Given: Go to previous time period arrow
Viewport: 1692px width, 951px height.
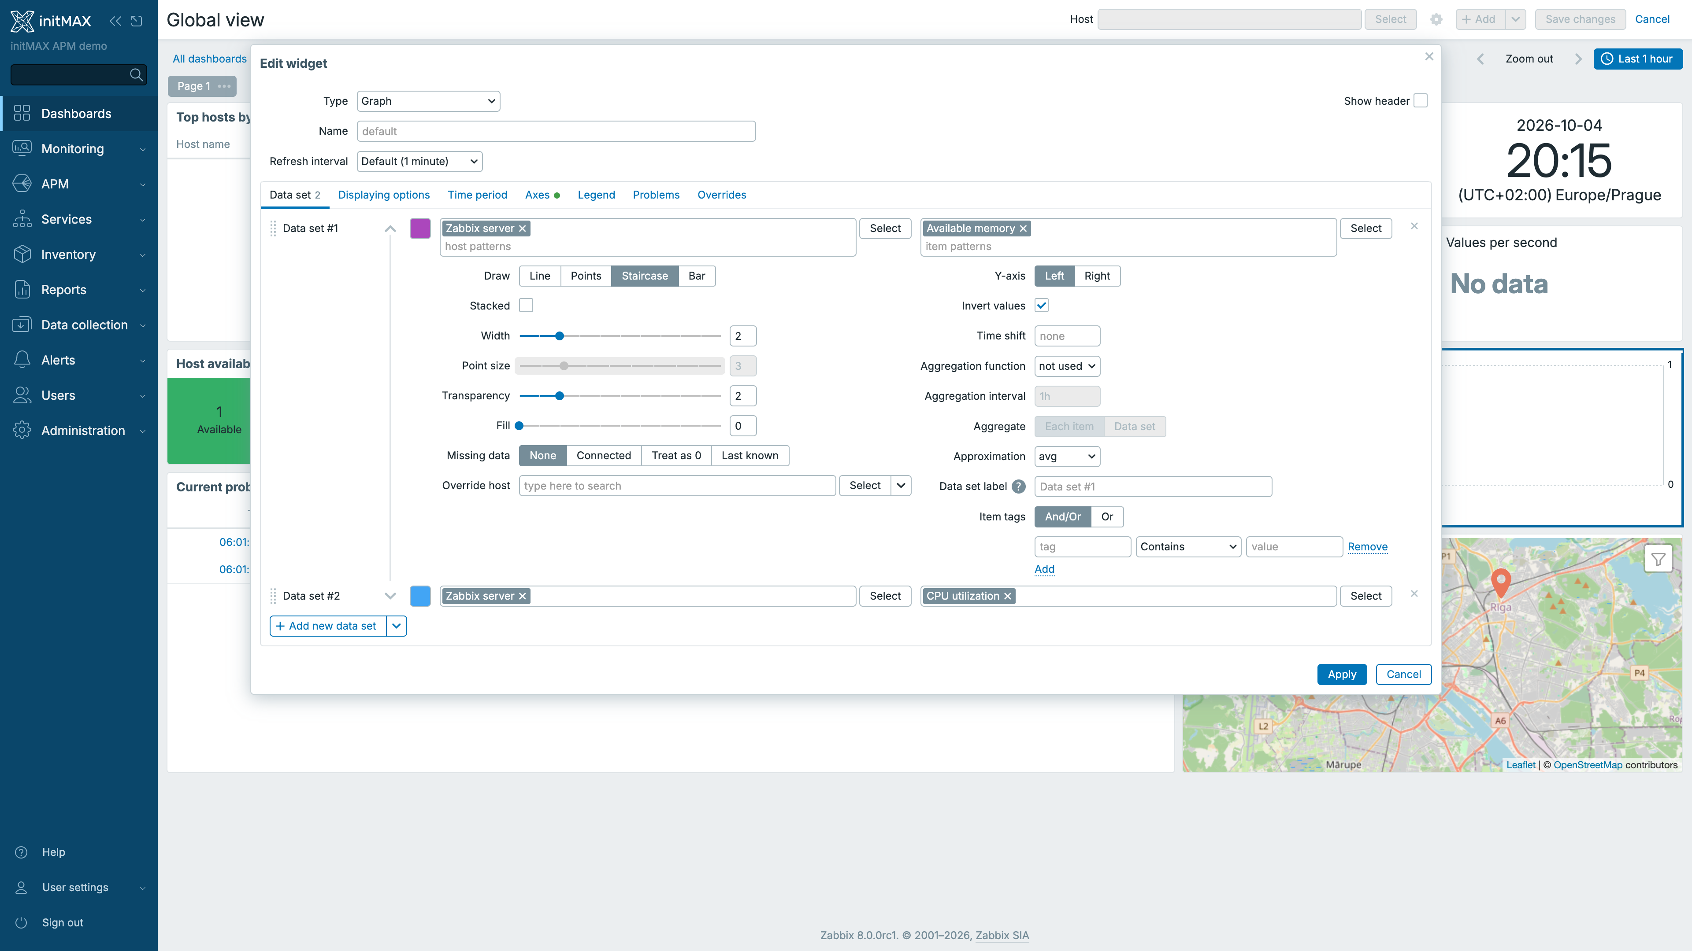Looking at the screenshot, I should click(x=1480, y=59).
